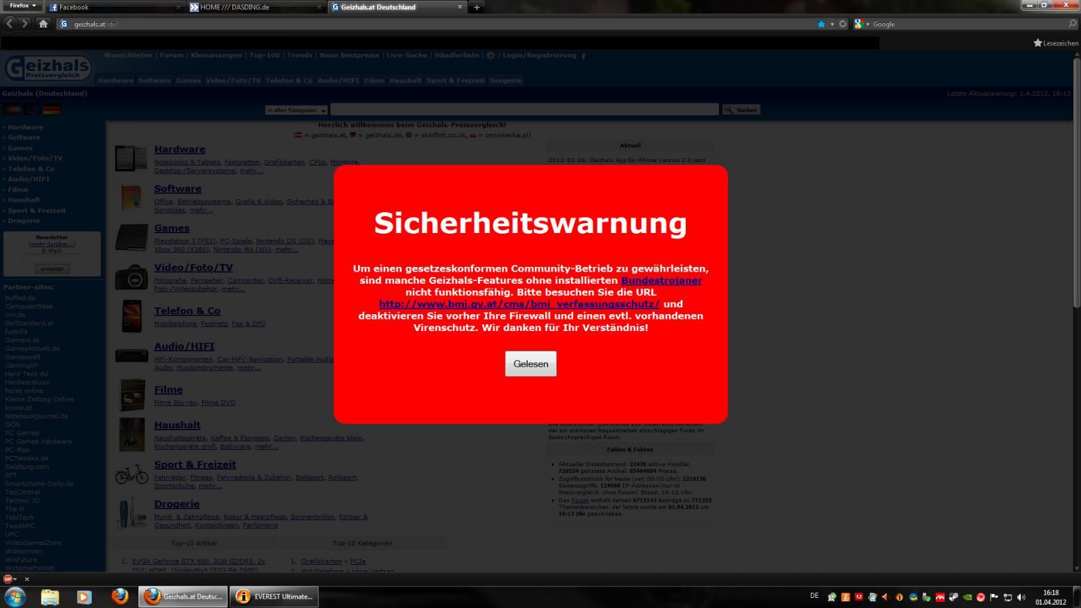Viewport: 1081px width, 608px height.
Task: Open the volume speaker tray icon
Action: point(1021,597)
